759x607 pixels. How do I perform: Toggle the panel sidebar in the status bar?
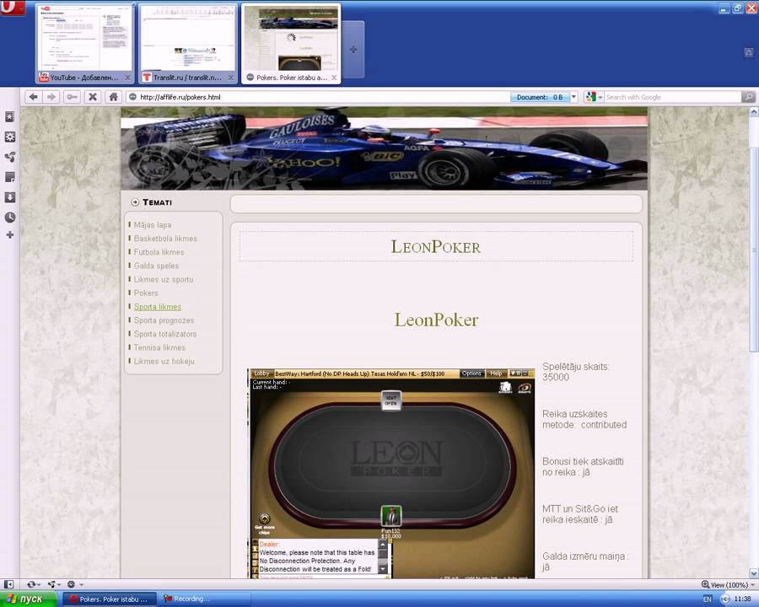8,584
